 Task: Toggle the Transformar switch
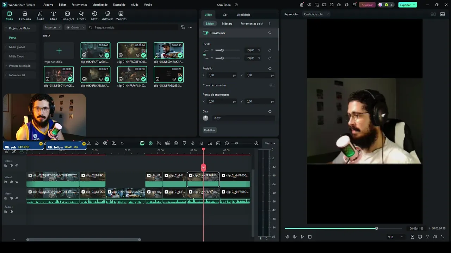205,33
